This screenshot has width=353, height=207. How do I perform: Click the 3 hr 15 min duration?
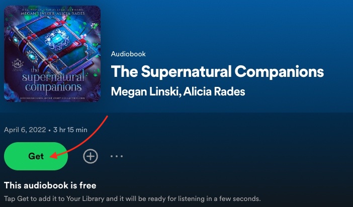(x=70, y=130)
